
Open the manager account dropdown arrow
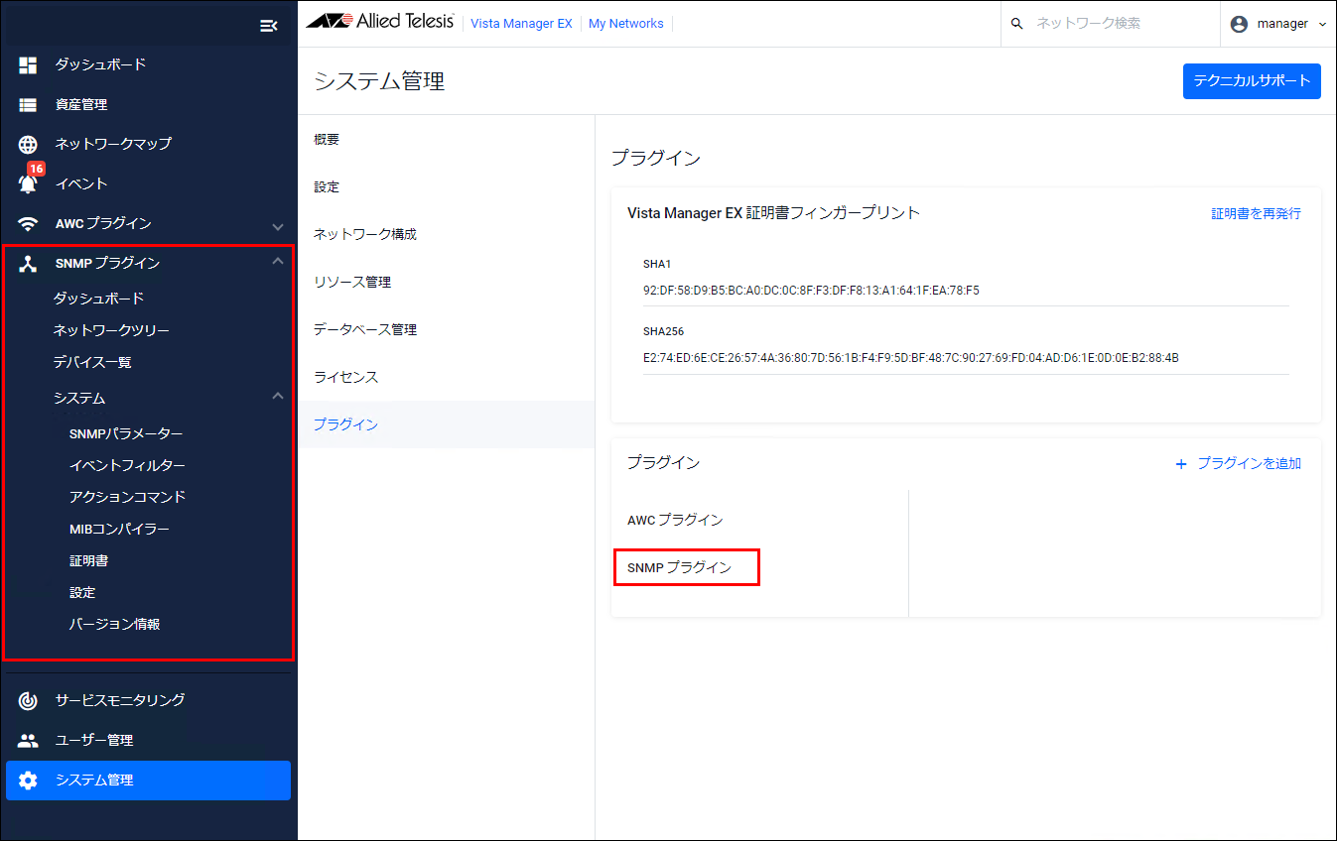1322,25
